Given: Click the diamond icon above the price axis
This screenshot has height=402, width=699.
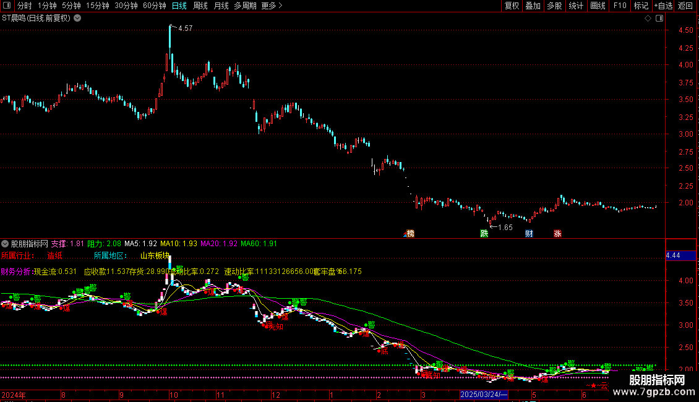Looking at the screenshot, I should (x=648, y=19).
